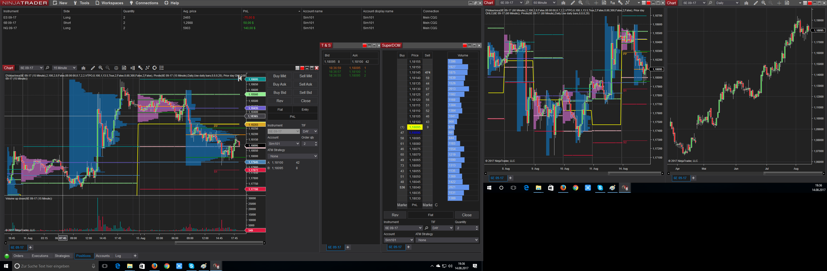The image size is (827, 271).
Task: Expand SuperDOM TIF dropdown
Action: 442,228
